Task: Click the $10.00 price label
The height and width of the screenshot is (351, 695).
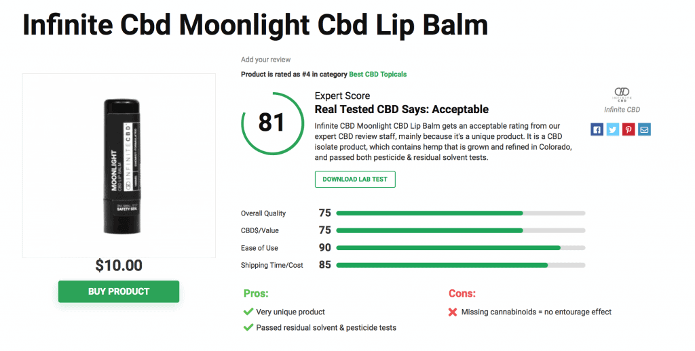Action: click(119, 266)
